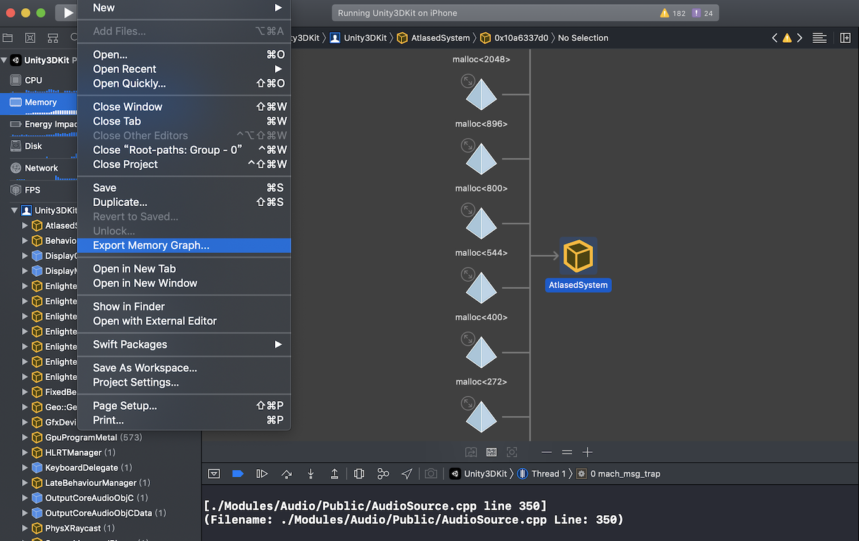Expand references on malloc<544> node

coord(468,274)
